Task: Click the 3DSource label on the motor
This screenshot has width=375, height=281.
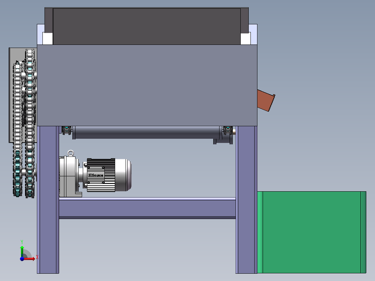Action: click(96, 175)
